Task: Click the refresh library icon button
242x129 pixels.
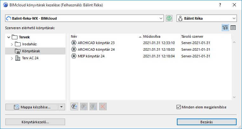Action: tap(84, 107)
